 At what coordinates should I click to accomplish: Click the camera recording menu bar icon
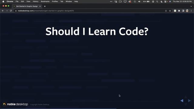(120, 2)
